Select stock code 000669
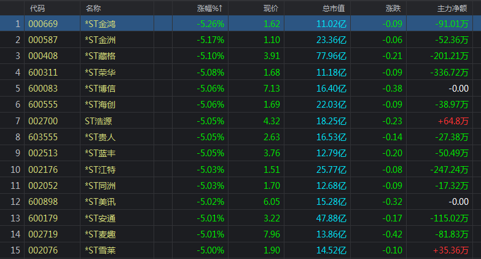The height and width of the screenshot is (259, 481). coord(43,24)
